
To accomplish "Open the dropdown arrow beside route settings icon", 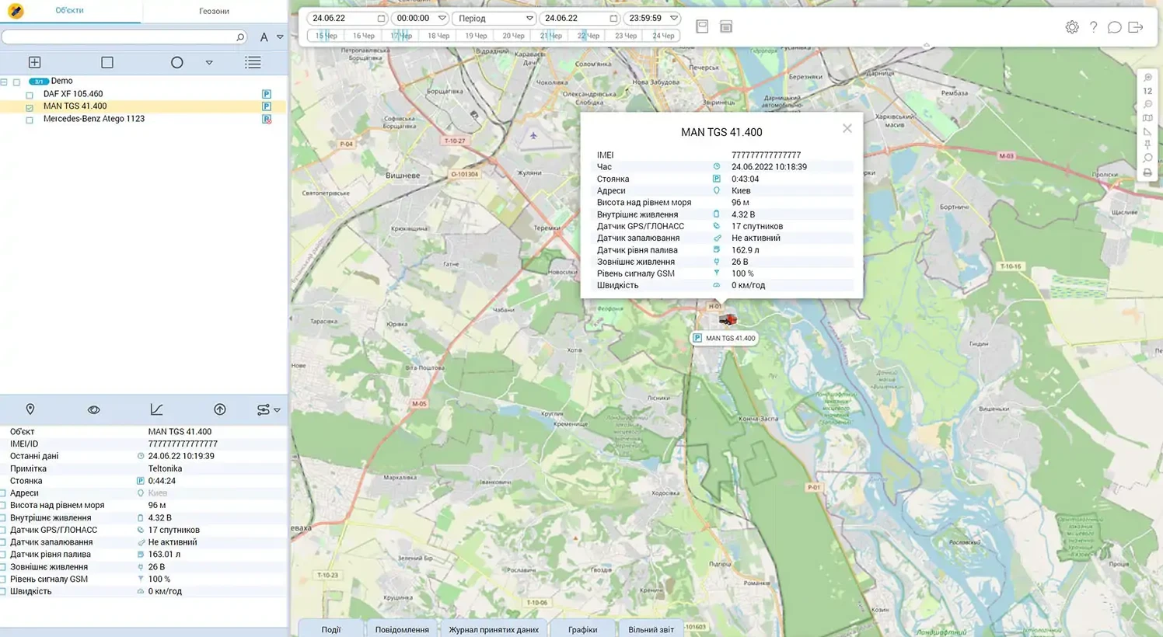I will (277, 410).
